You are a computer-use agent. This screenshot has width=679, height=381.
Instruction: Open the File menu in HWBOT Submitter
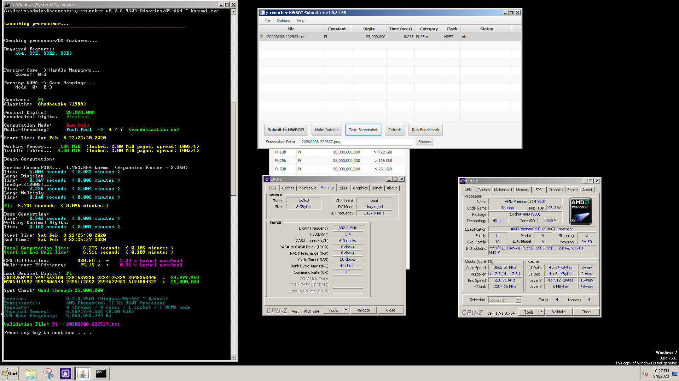(x=267, y=20)
